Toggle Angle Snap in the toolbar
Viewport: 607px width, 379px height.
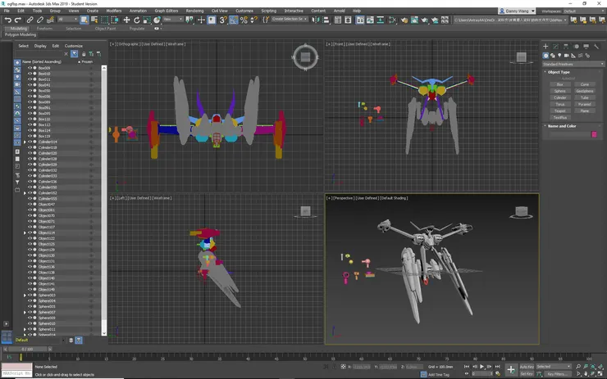click(x=234, y=20)
